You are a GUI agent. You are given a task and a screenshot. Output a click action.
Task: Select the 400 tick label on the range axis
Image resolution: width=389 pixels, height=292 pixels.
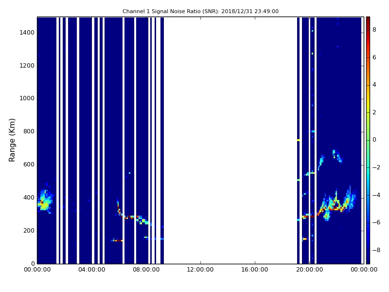(x=29, y=198)
